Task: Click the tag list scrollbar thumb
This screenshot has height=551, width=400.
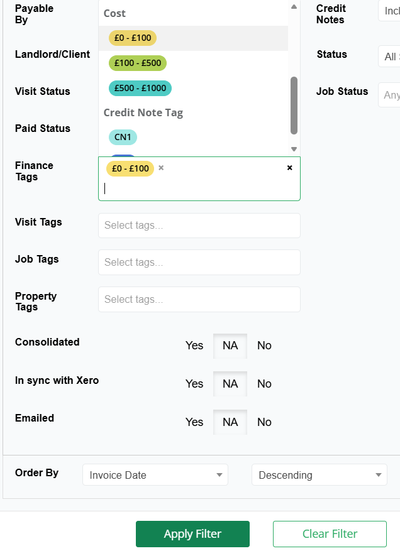Action: tap(294, 106)
